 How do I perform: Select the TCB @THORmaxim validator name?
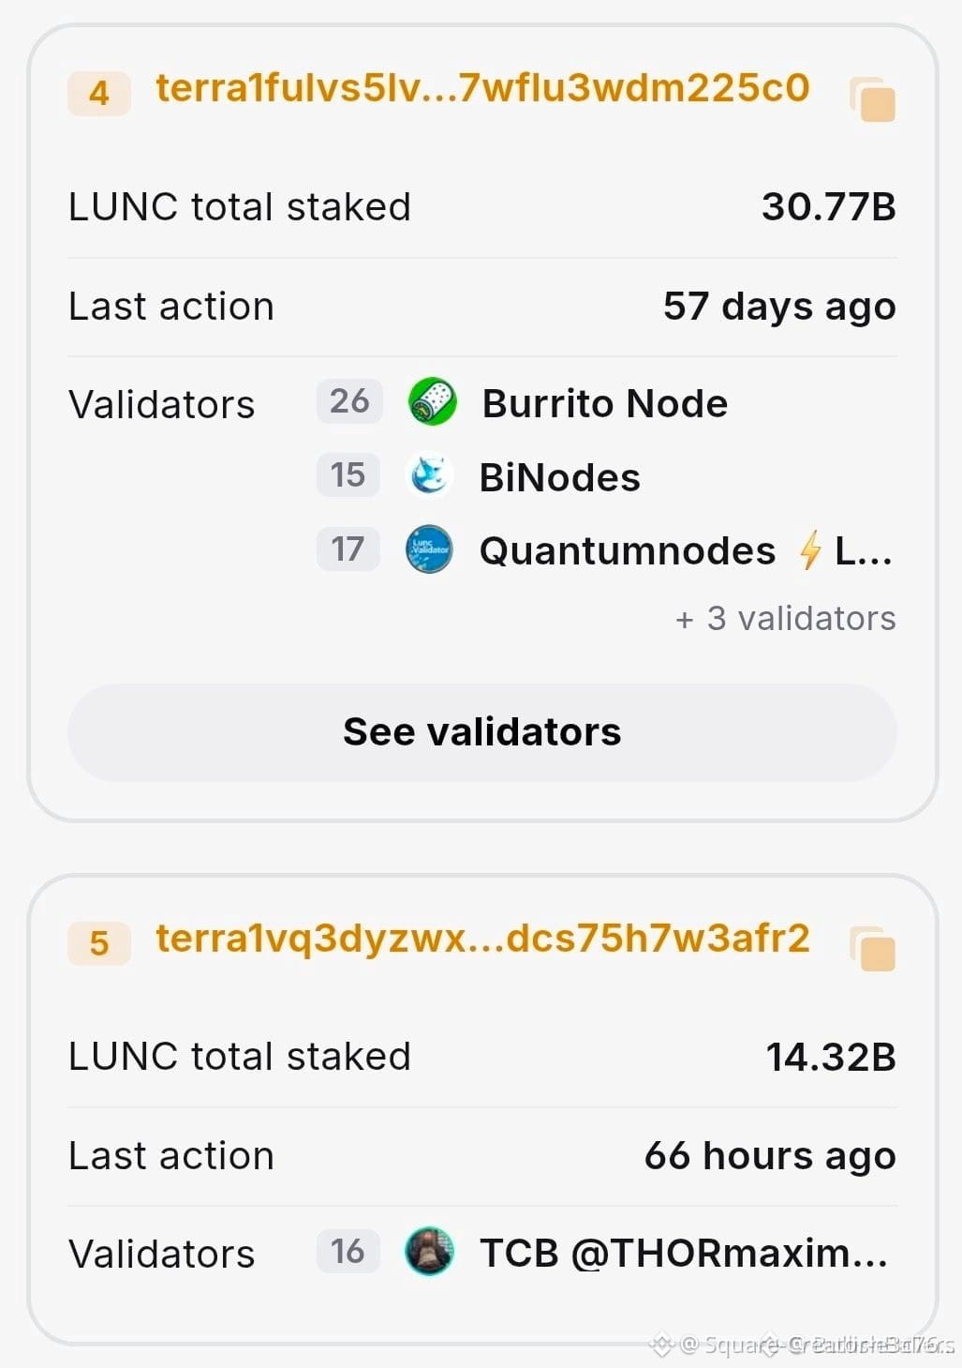683,1254
